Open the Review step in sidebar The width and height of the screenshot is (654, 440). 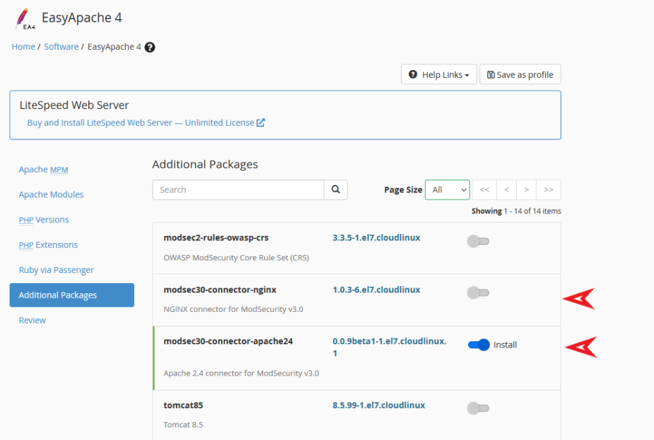click(33, 320)
